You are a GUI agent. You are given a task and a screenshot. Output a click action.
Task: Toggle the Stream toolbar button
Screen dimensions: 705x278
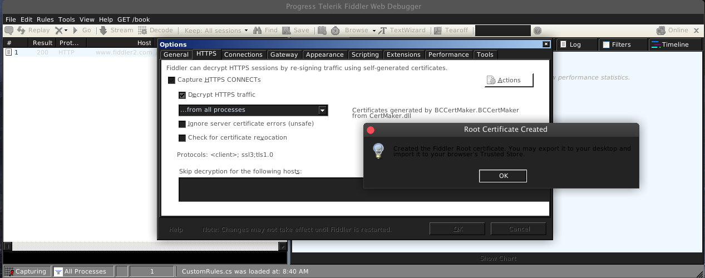coord(117,31)
